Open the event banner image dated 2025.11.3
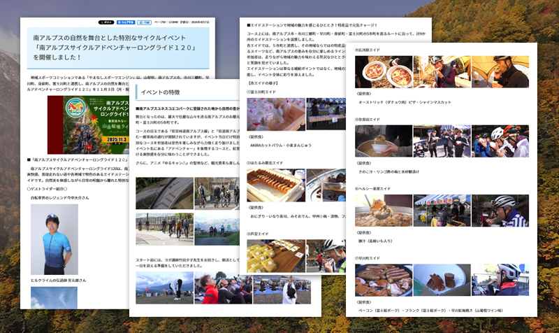The width and height of the screenshot is (559, 333). (88, 125)
